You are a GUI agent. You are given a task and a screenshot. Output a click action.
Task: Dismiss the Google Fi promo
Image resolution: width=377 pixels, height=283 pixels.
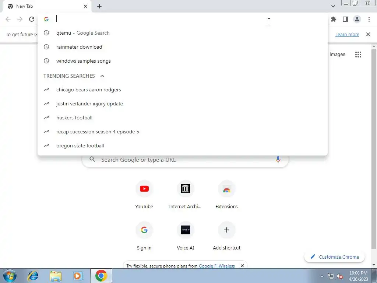(242, 266)
